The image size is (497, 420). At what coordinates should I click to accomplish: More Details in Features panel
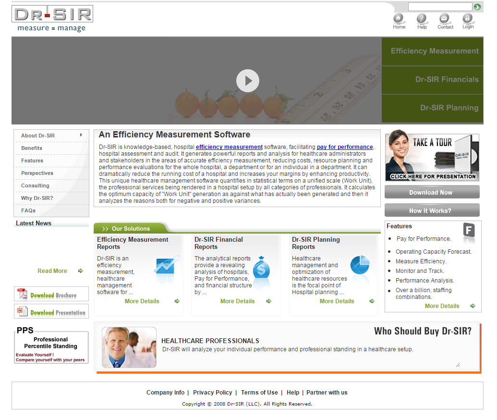(x=442, y=306)
